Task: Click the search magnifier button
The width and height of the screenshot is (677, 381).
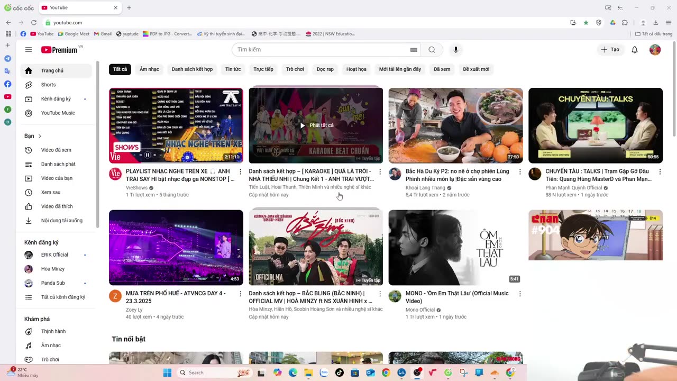Action: 432,50
